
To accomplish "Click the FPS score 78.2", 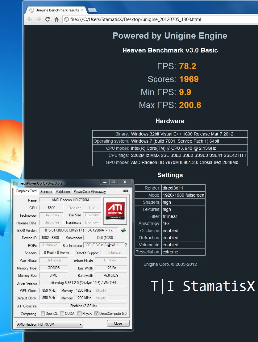I will (x=188, y=66).
